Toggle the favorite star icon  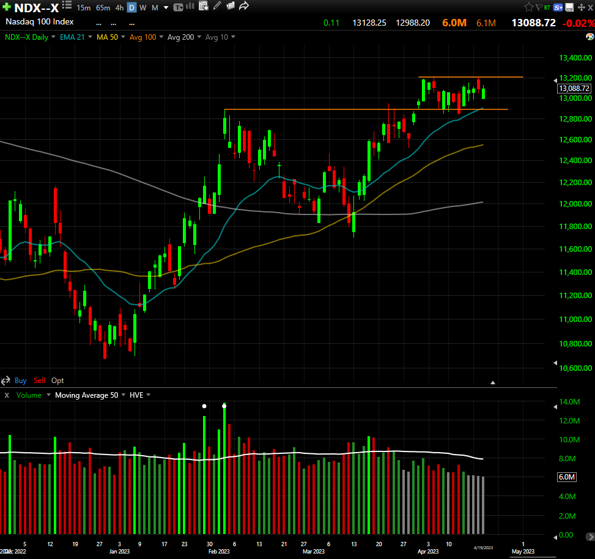[528, 7]
